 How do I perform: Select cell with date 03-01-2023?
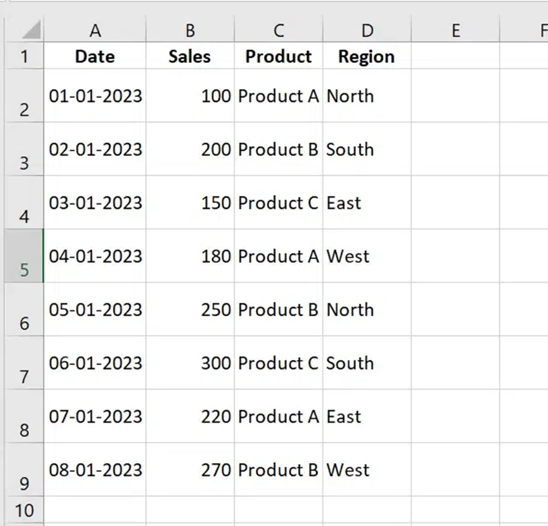pos(95,202)
